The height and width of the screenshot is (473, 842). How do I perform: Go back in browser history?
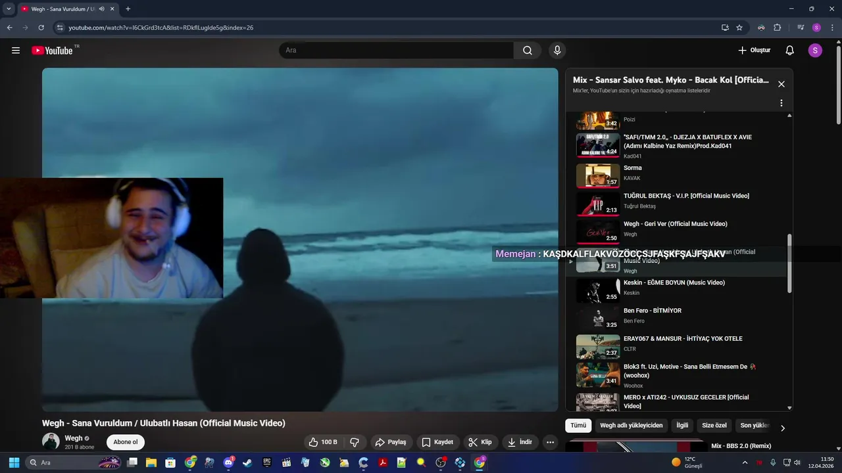[9, 28]
